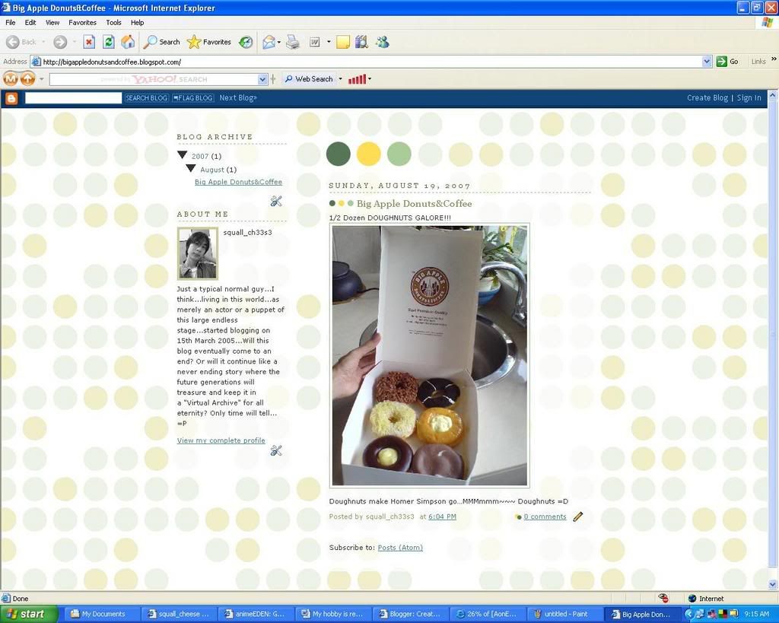
Task: Open the Edit menu
Action: [x=30, y=22]
